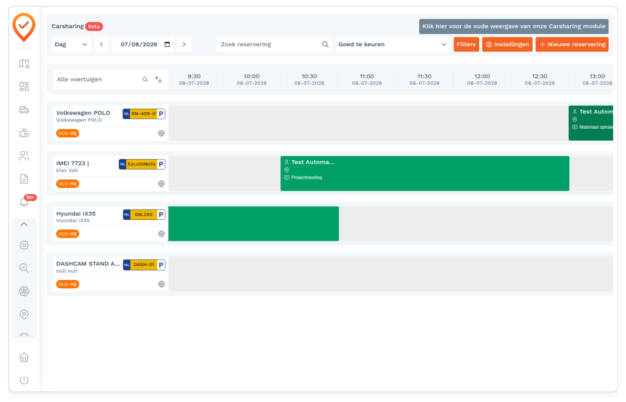Locate the Volkswagen POLO with target icon
Viewport: 626px width, 402px height.
162,134
